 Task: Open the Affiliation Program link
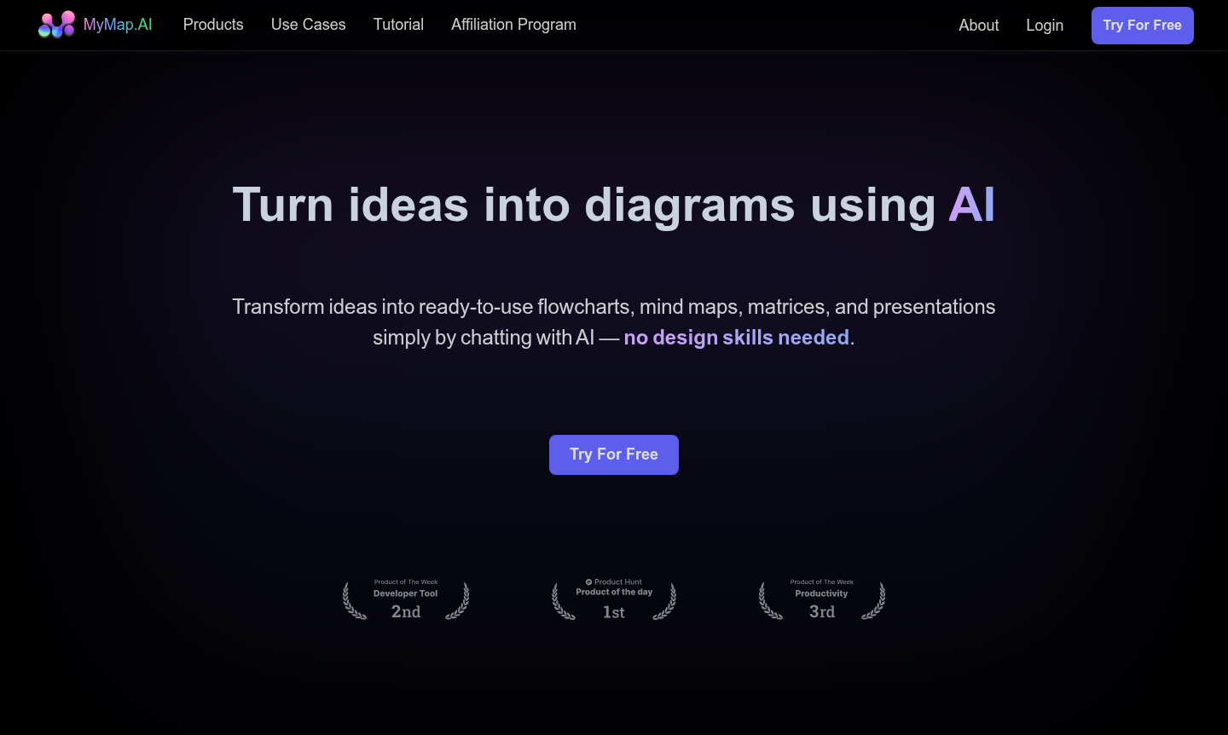click(x=513, y=25)
